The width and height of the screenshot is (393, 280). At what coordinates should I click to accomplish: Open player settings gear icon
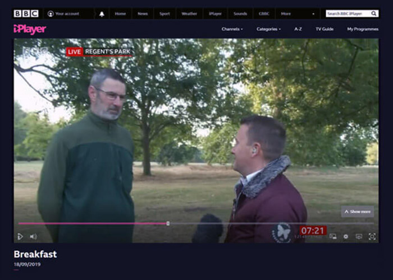pos(346,236)
